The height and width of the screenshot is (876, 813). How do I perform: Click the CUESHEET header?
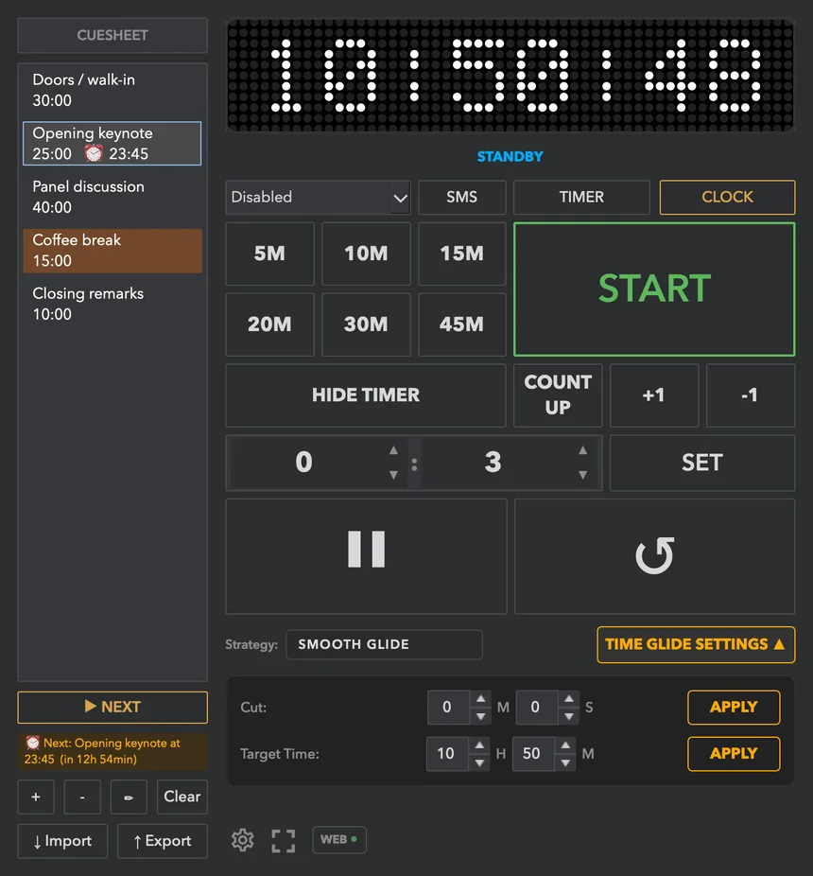112,35
